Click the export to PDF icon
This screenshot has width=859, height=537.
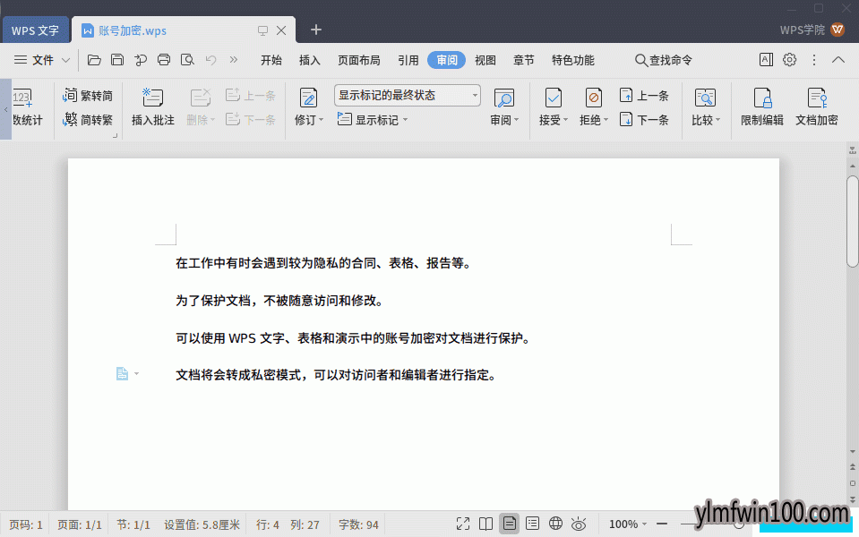pyautogui.click(x=141, y=60)
